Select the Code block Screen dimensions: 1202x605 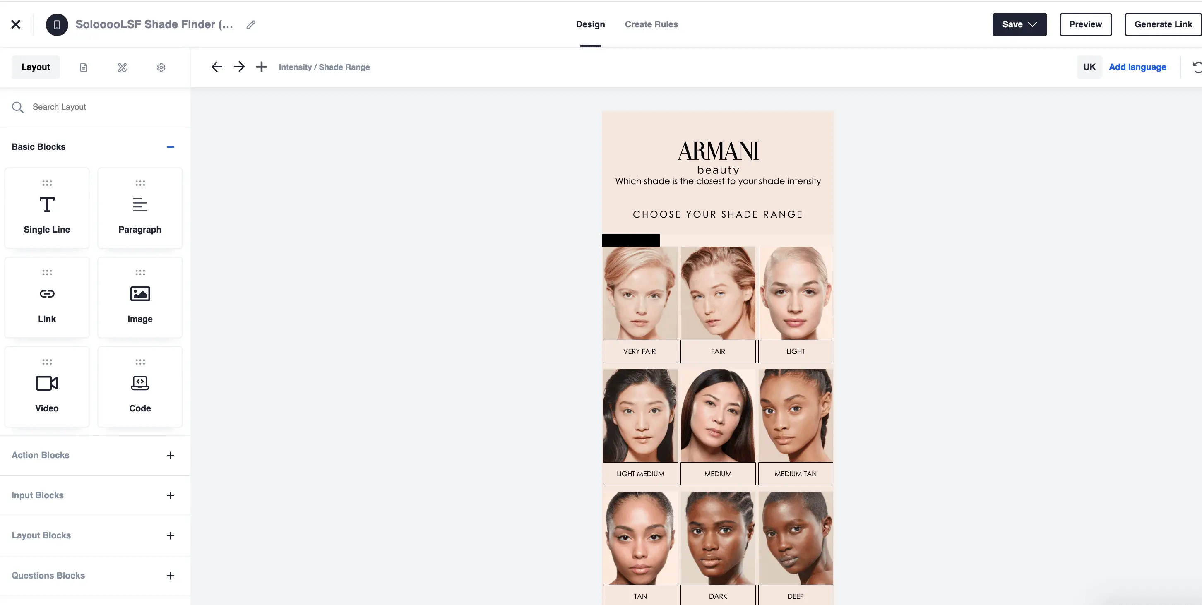pyautogui.click(x=140, y=387)
